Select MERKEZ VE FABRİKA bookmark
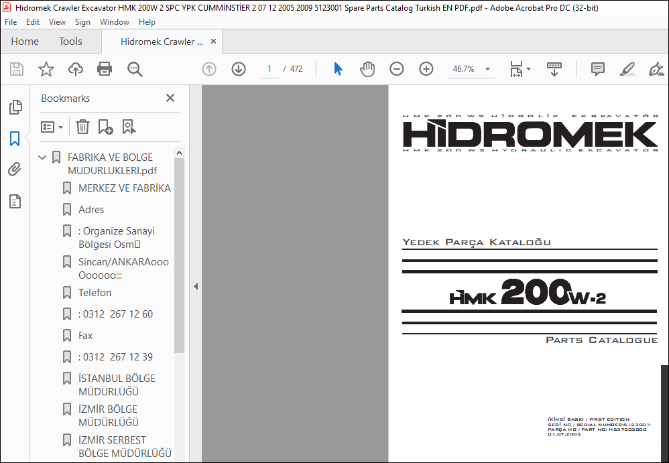This screenshot has width=669, height=463. [125, 188]
